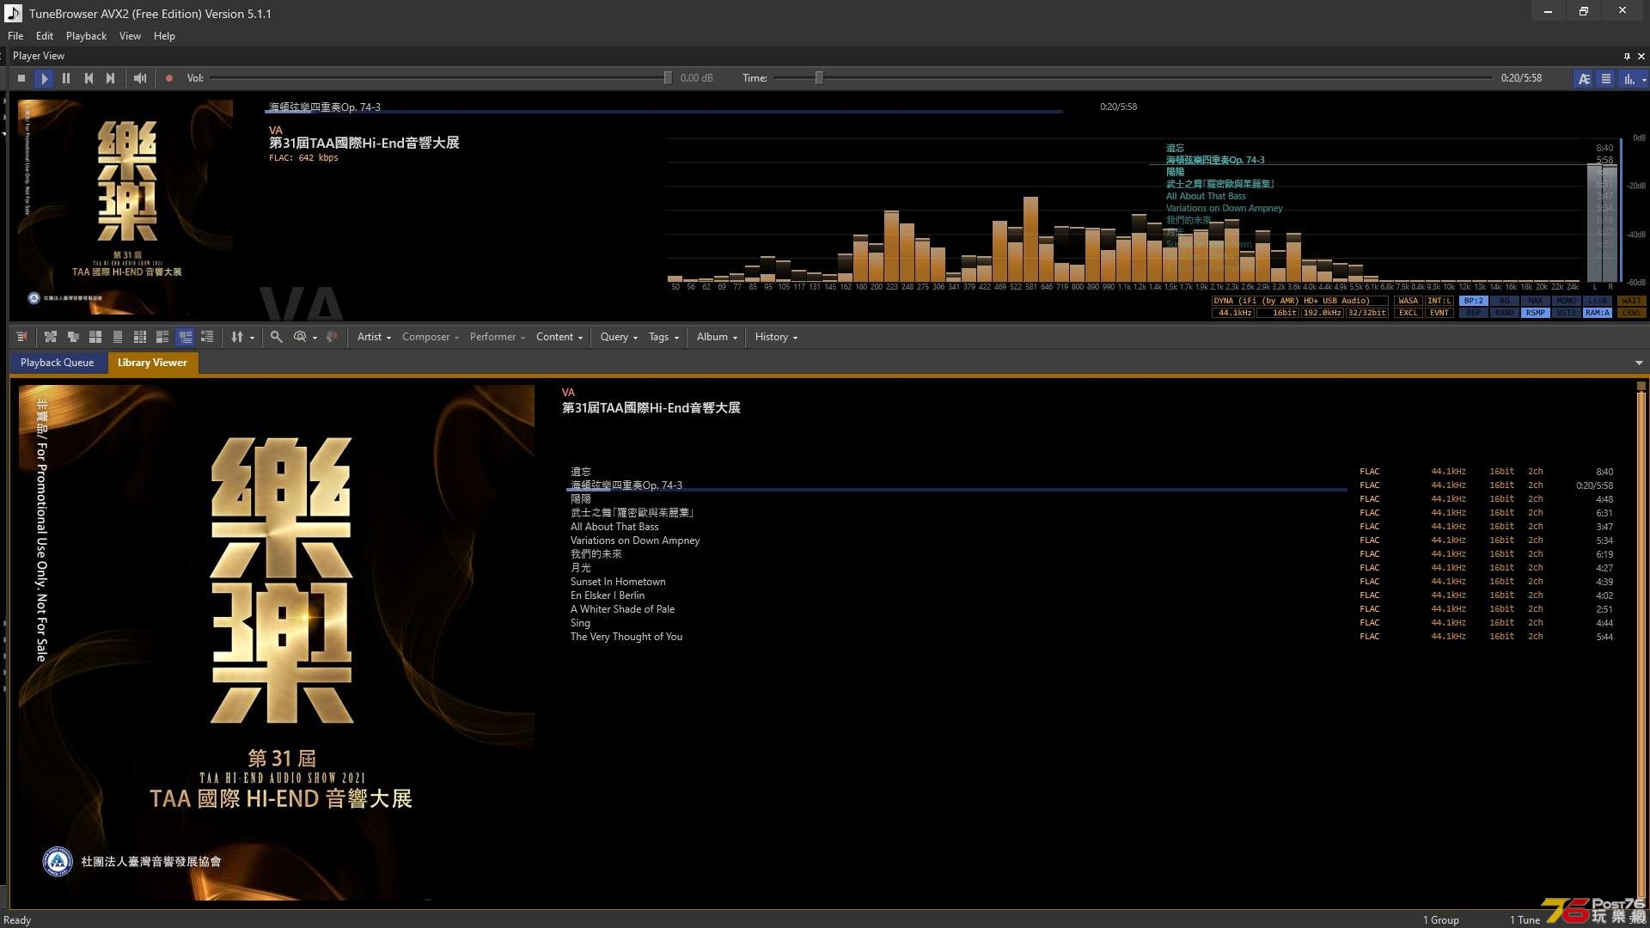Image resolution: width=1650 pixels, height=928 pixels.
Task: Click the Play button in Player View
Action: point(44,78)
